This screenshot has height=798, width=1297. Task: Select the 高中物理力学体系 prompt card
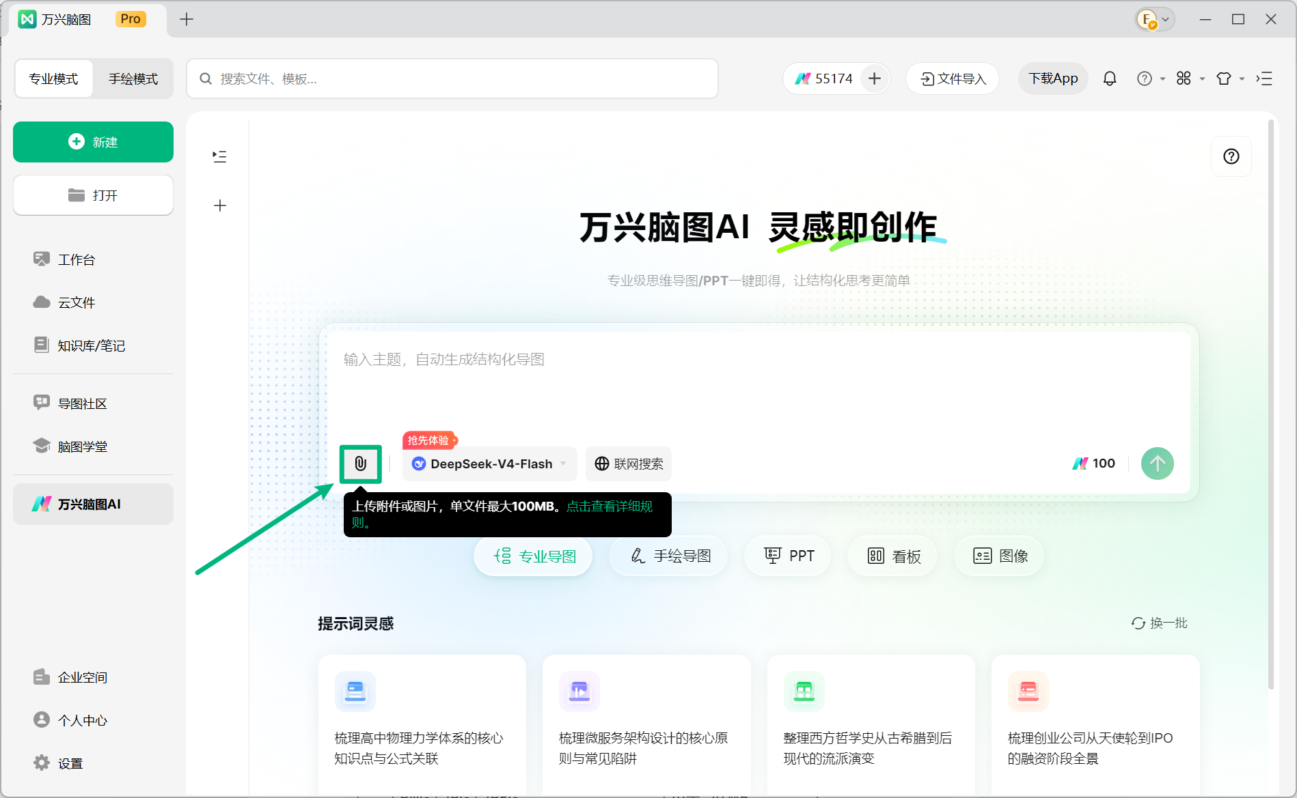[x=422, y=725]
